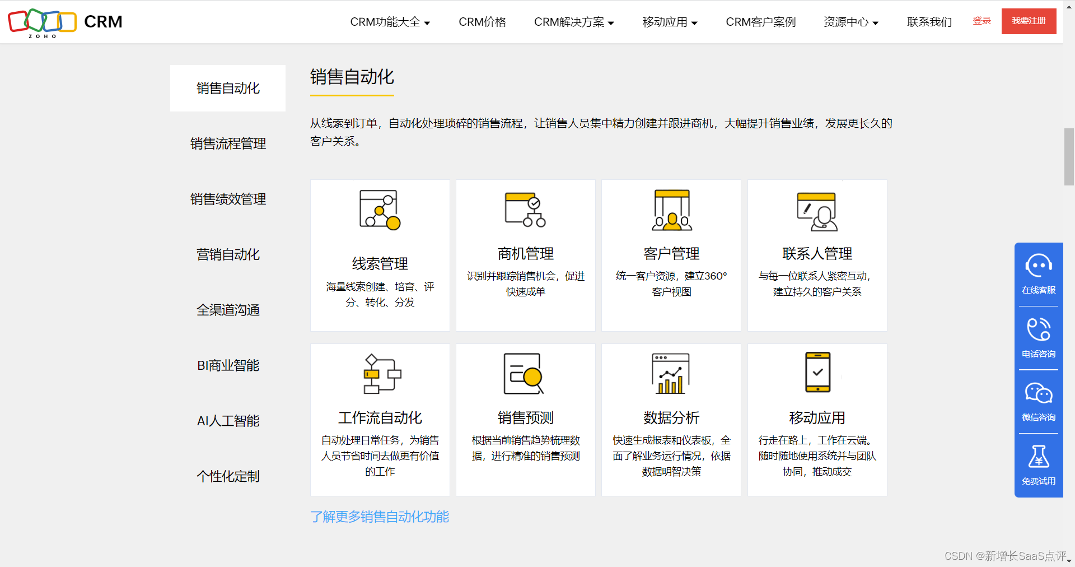Screen dimensions: 1075x567
Task: Click text 海量线索创建、培育、评分、转化、分发
Action: click(x=380, y=294)
